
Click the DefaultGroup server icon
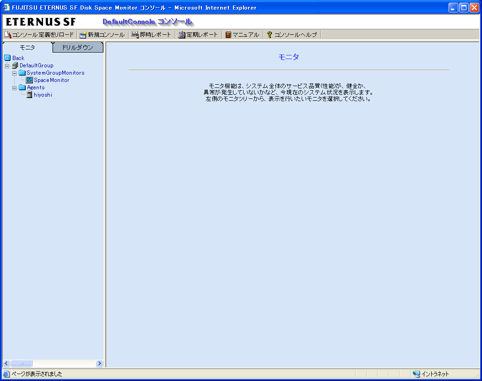pos(15,65)
